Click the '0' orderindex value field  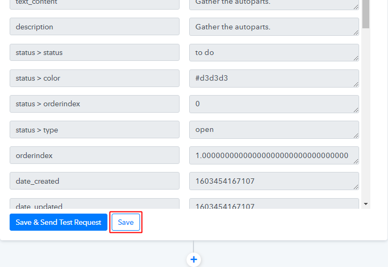pyautogui.click(x=274, y=104)
